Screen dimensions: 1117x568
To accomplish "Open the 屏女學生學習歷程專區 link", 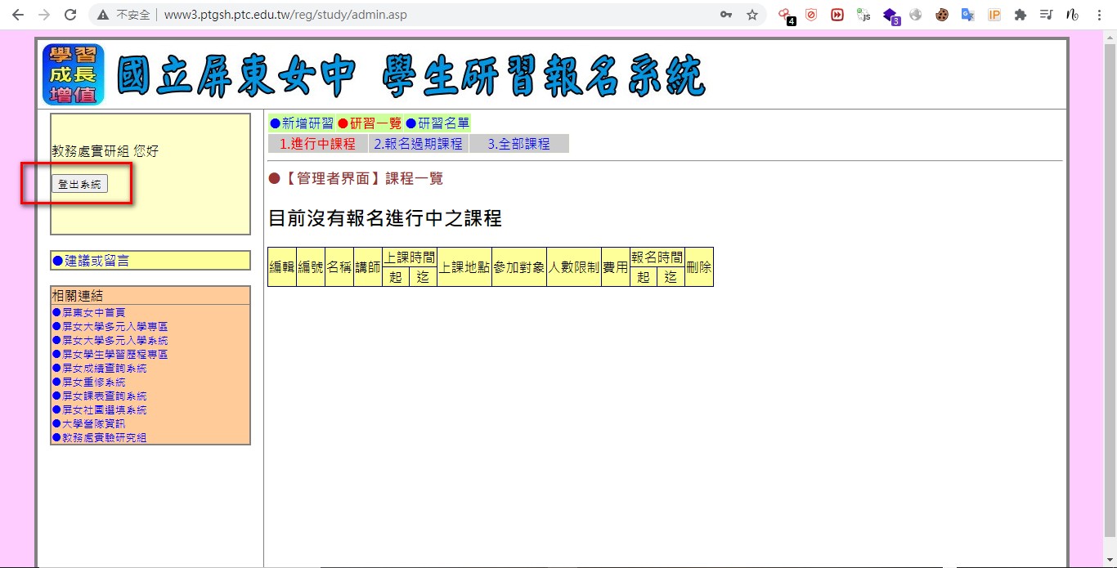I will tap(110, 354).
